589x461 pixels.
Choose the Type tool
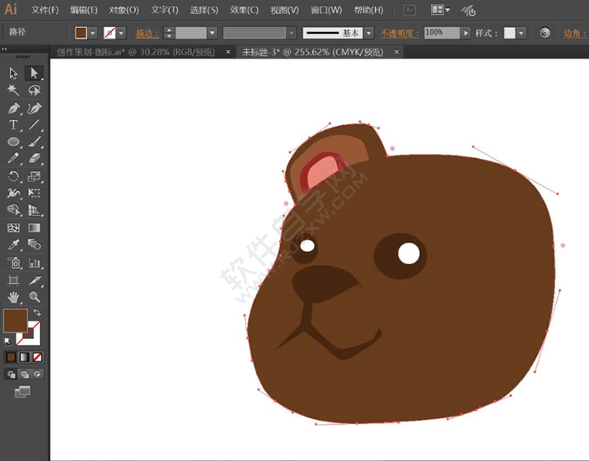[13, 125]
